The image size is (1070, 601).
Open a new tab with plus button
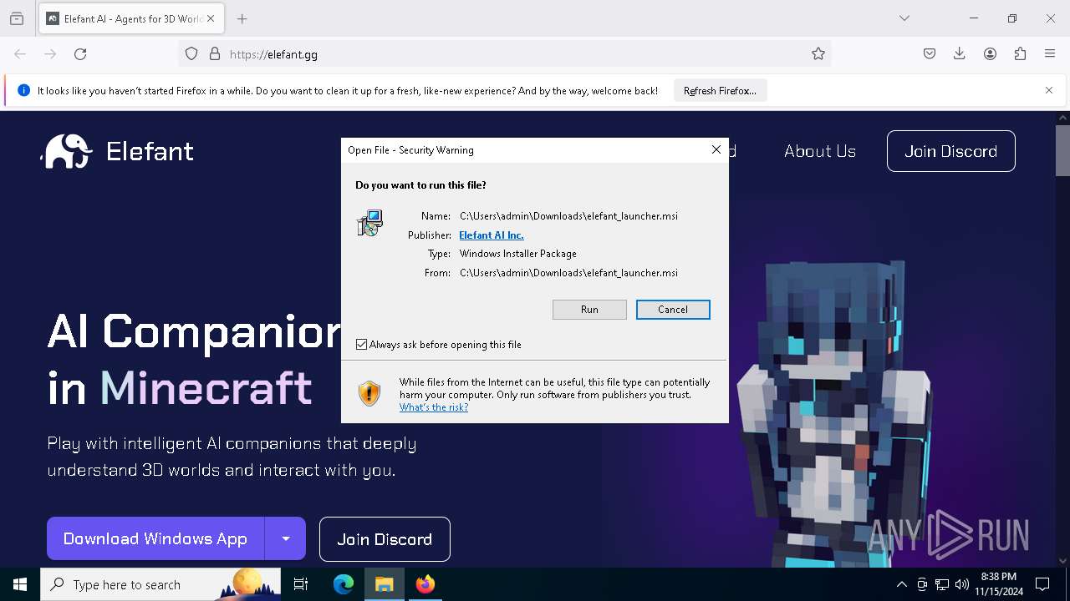[242, 18]
